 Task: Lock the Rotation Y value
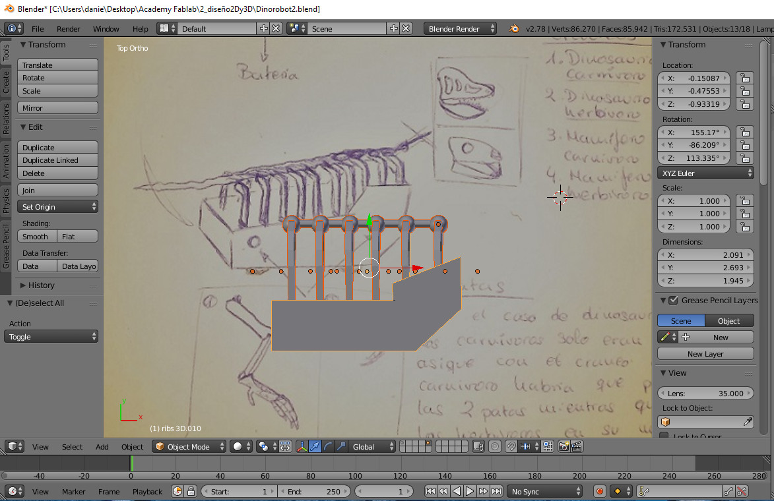click(x=745, y=145)
